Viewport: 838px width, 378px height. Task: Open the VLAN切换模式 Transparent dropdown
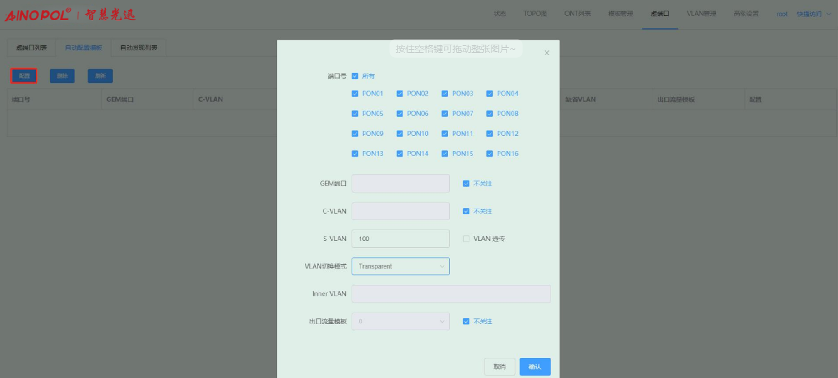coord(400,266)
